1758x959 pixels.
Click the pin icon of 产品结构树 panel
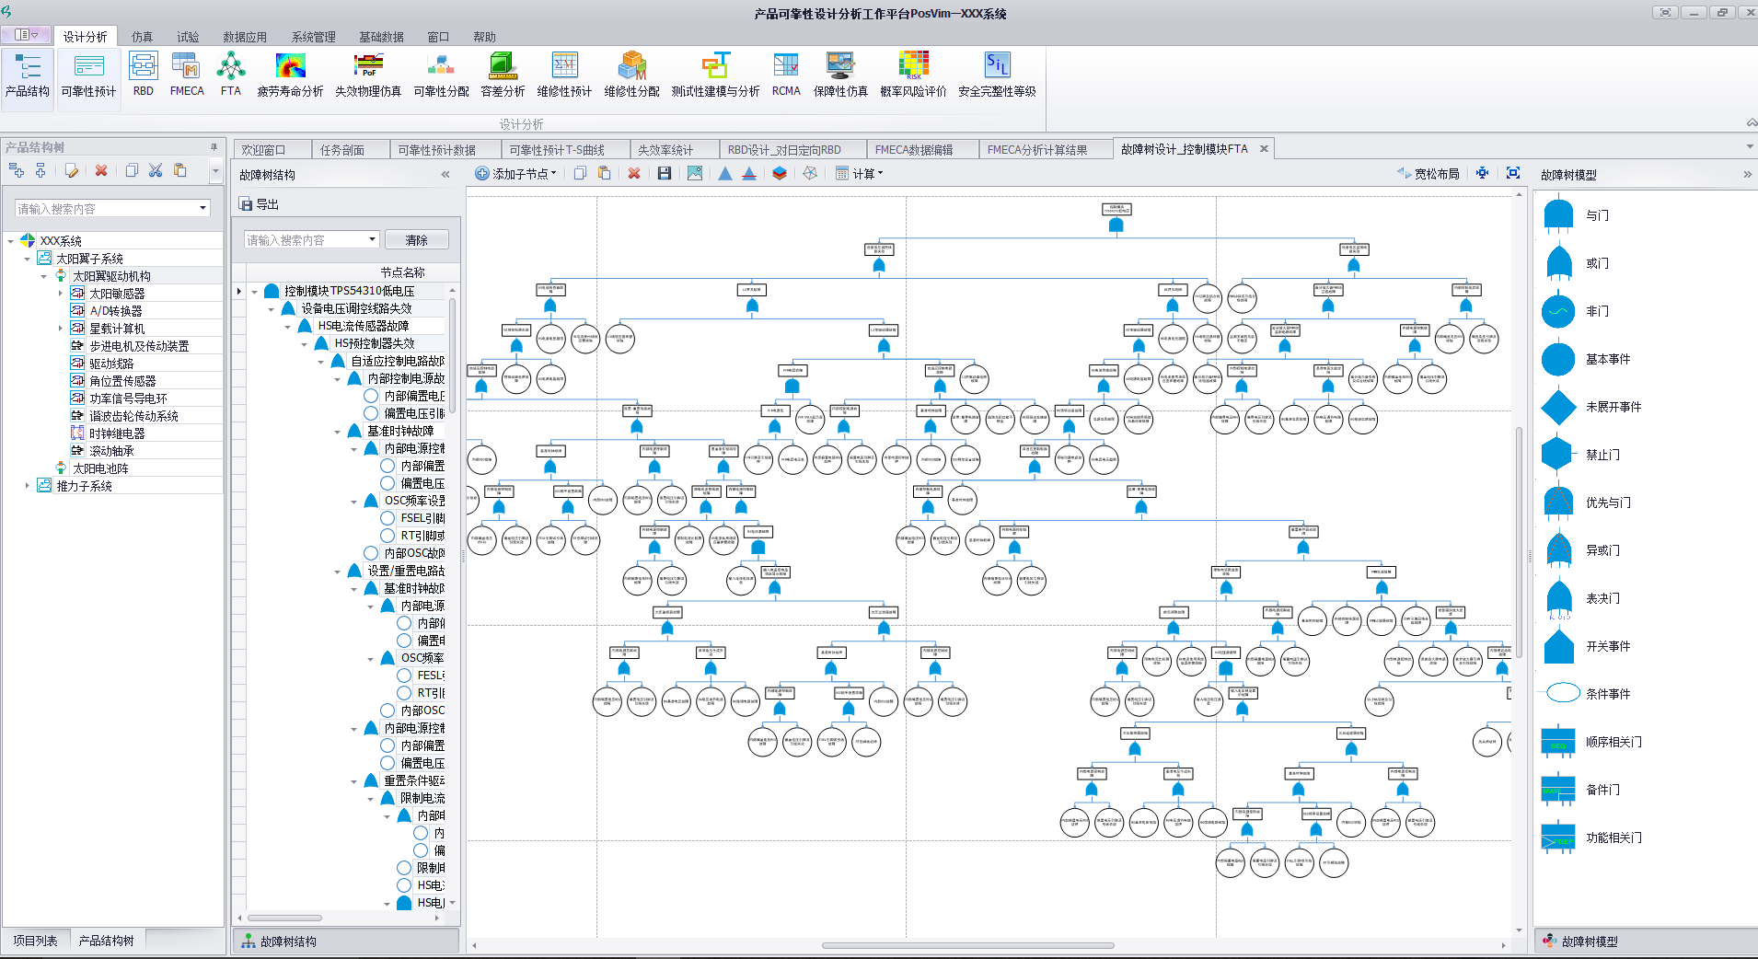tap(214, 147)
